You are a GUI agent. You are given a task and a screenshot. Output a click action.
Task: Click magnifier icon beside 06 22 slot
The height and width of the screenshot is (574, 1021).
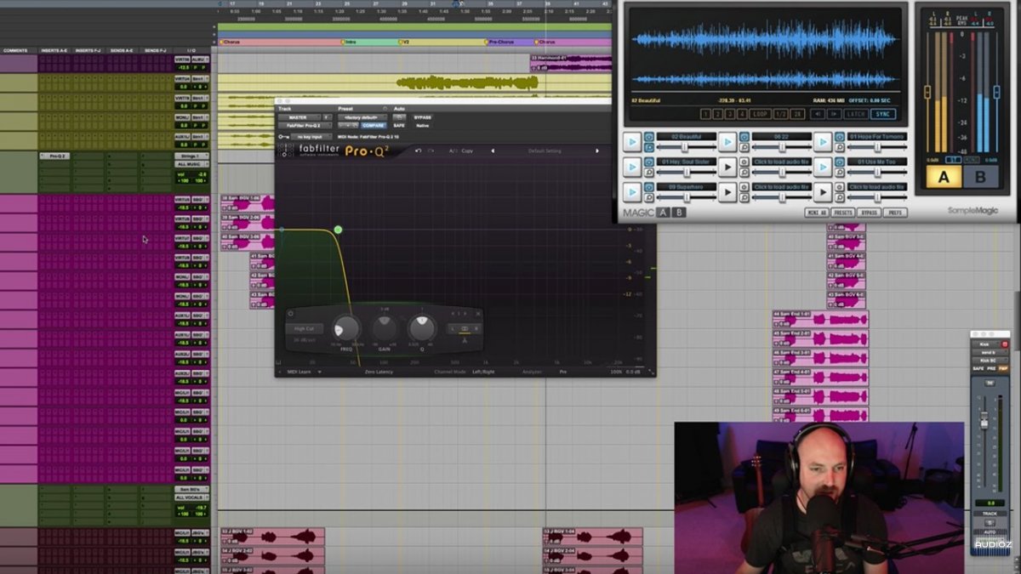[x=744, y=148]
